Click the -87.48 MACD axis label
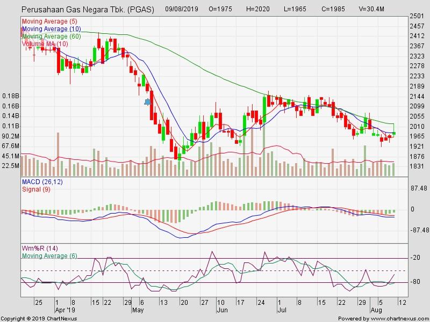 420,230
